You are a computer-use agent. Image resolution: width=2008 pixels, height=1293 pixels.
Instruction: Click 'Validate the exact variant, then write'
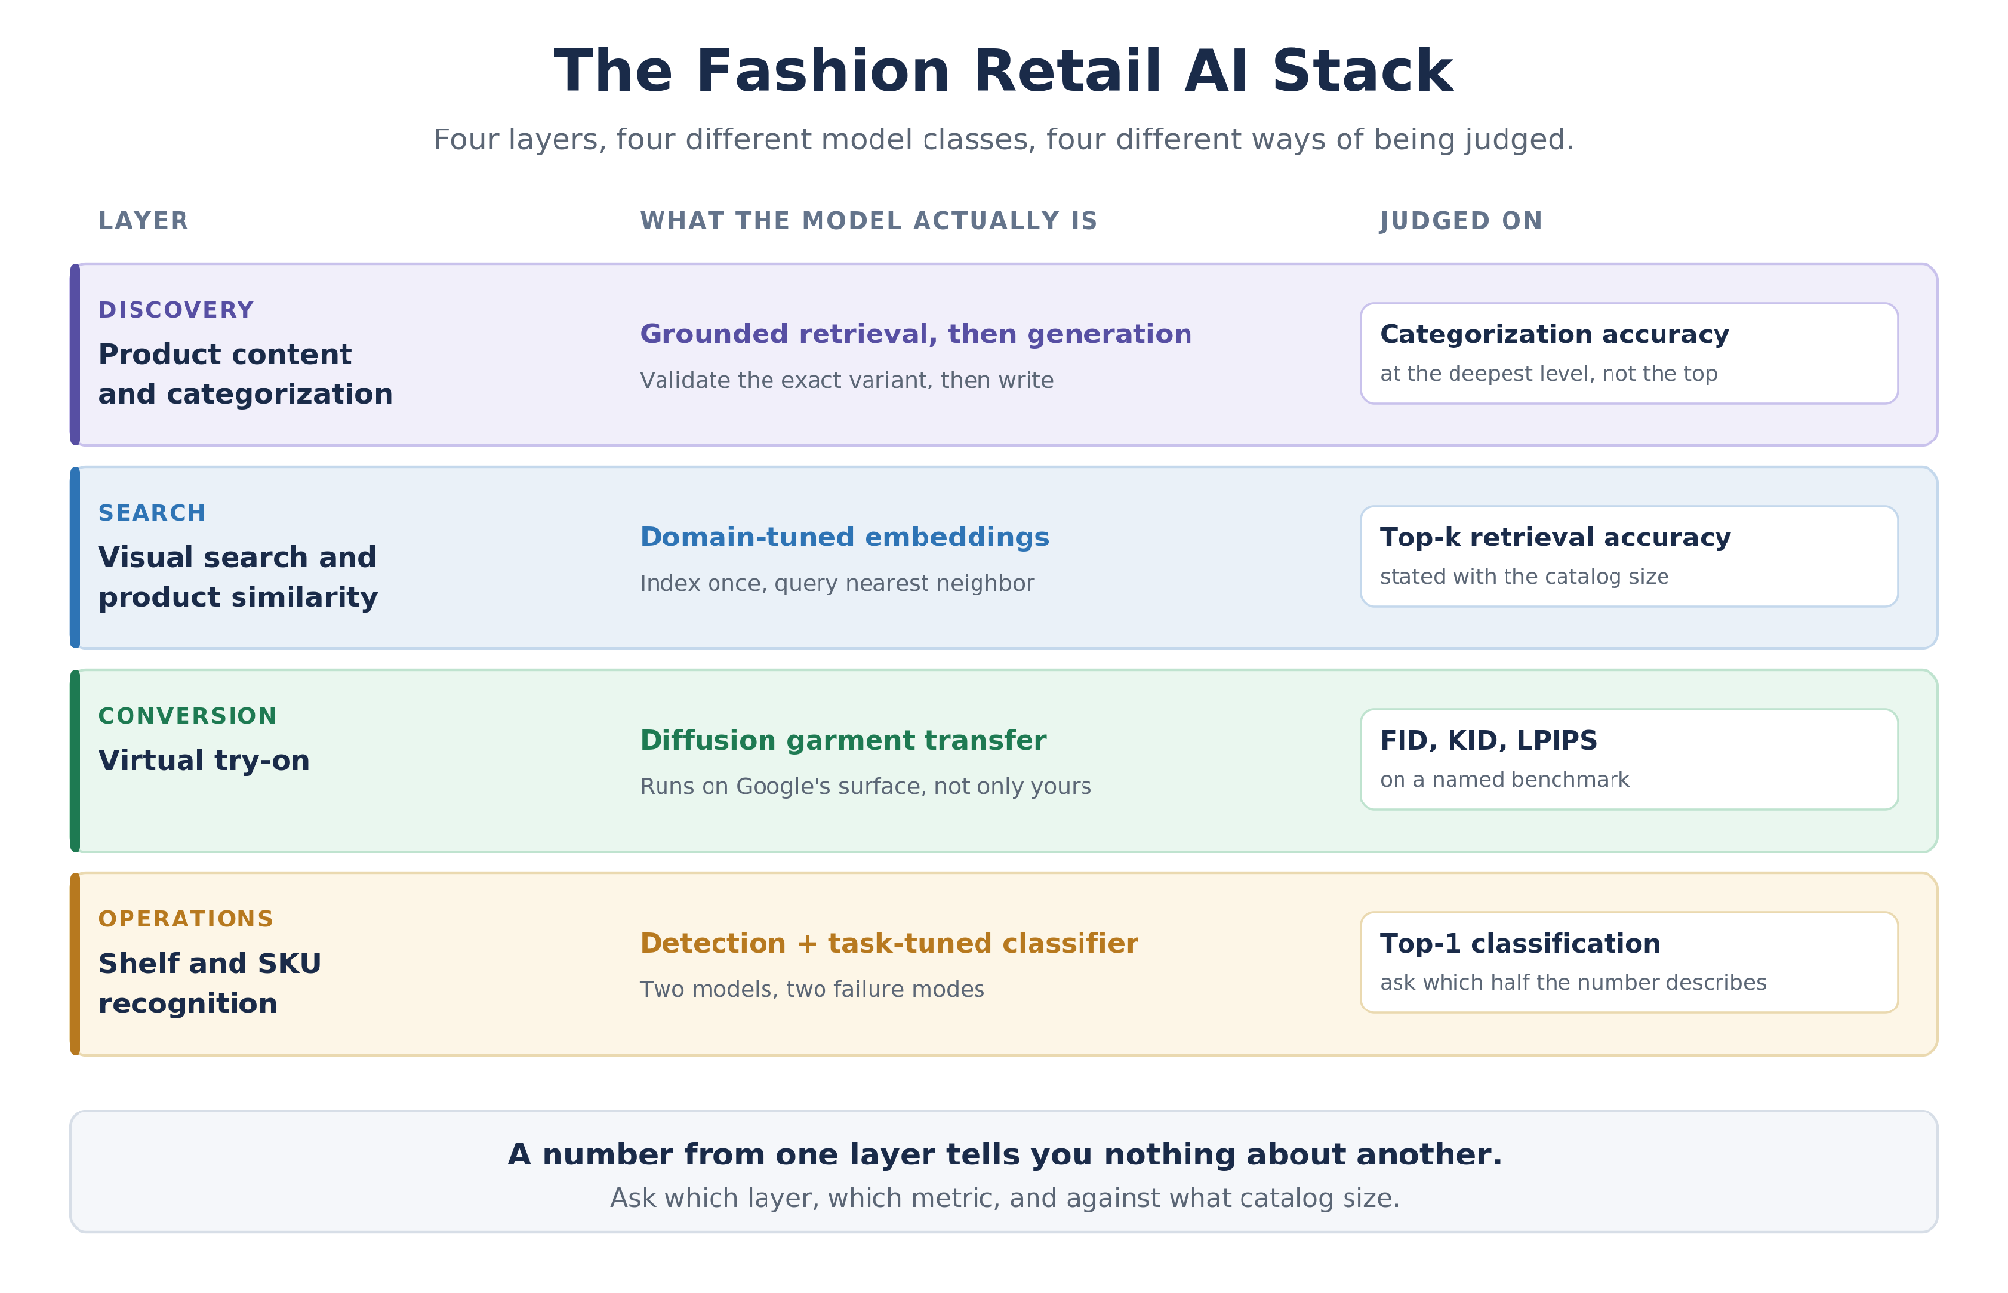point(846,380)
